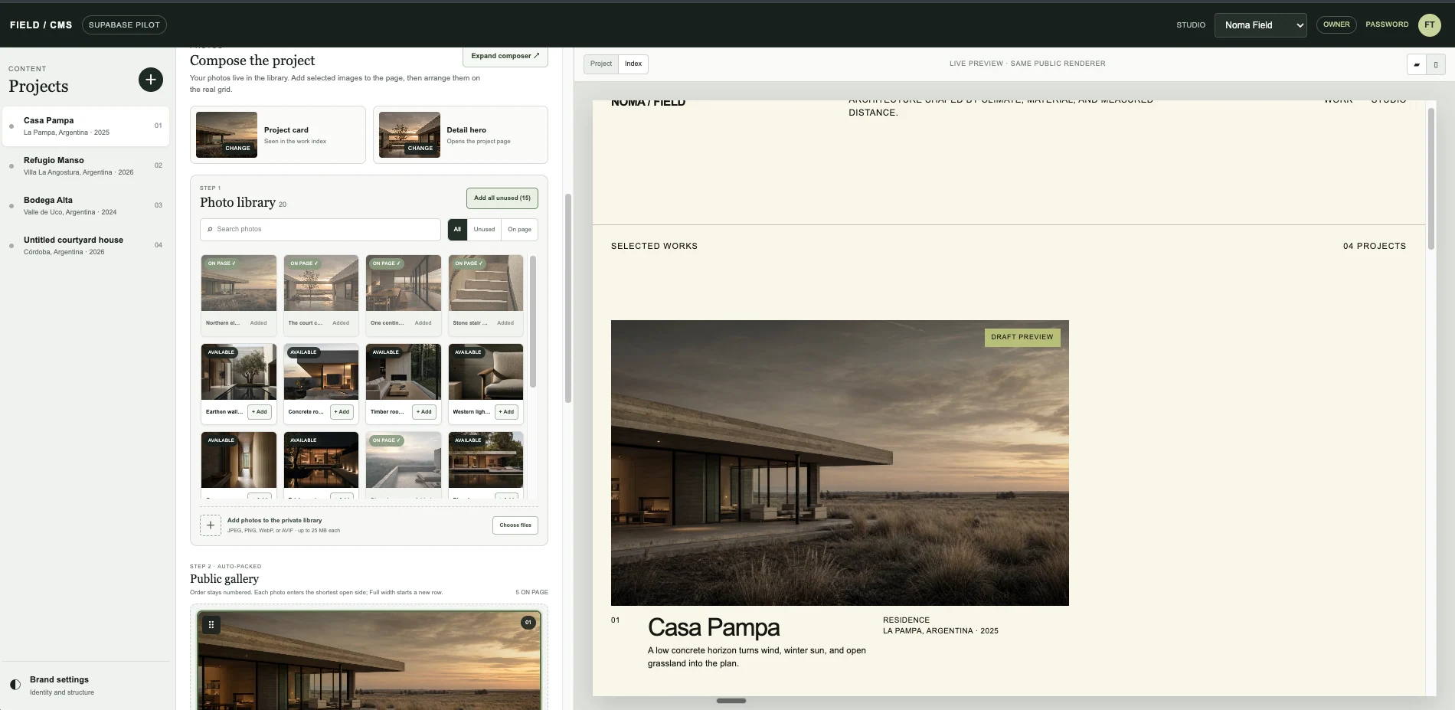The image size is (1455, 710).
Task: Click the search magnifier icon in photo library
Action: point(210,229)
